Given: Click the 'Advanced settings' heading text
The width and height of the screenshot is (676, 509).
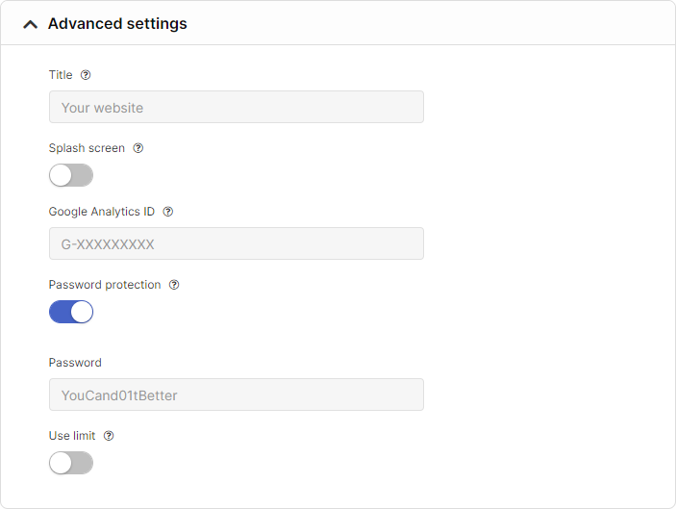Looking at the screenshot, I should [x=117, y=24].
